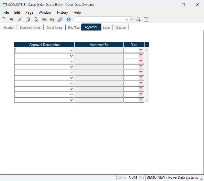Click the magnifier search icon in search box

131,19
